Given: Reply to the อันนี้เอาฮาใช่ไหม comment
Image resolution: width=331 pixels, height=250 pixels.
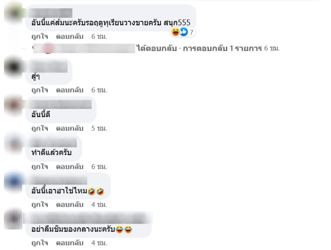Looking at the screenshot, I should [70, 205].
